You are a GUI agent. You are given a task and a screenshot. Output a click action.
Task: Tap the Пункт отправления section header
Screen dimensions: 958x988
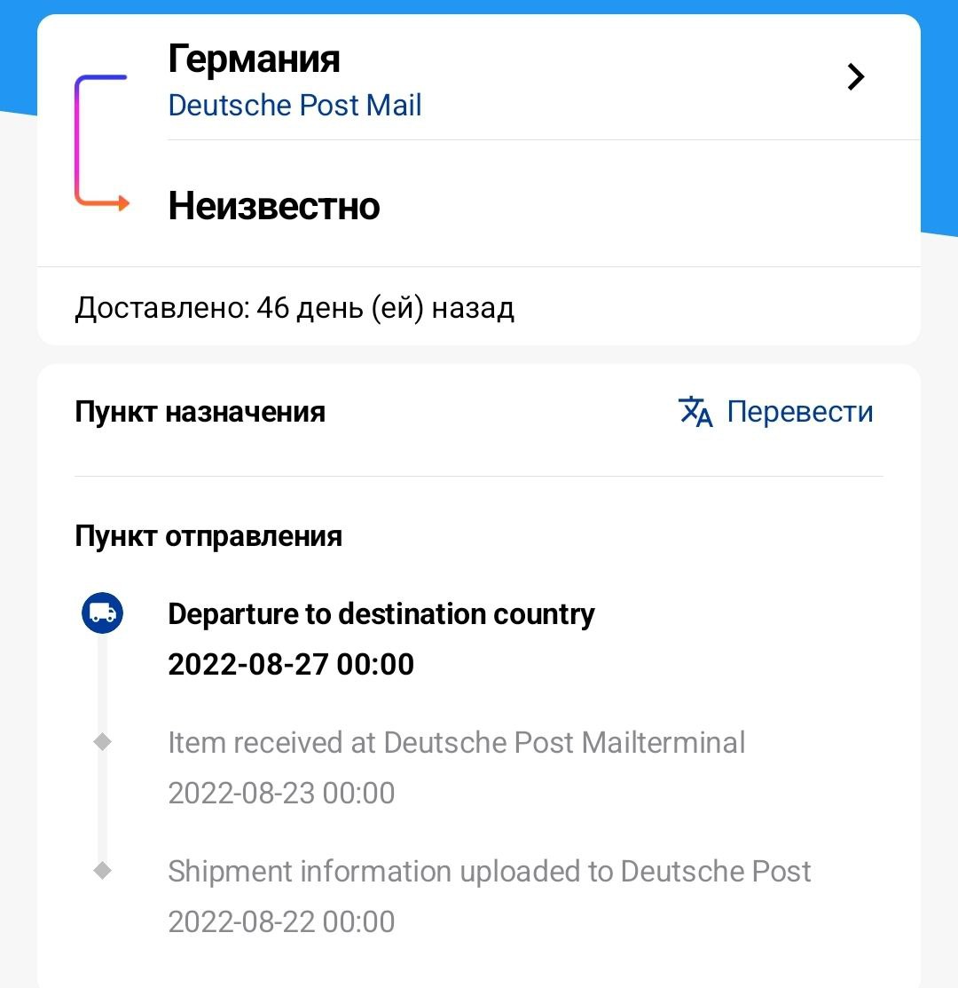point(208,536)
